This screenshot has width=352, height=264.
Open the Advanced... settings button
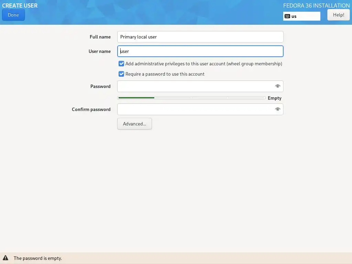tap(134, 124)
